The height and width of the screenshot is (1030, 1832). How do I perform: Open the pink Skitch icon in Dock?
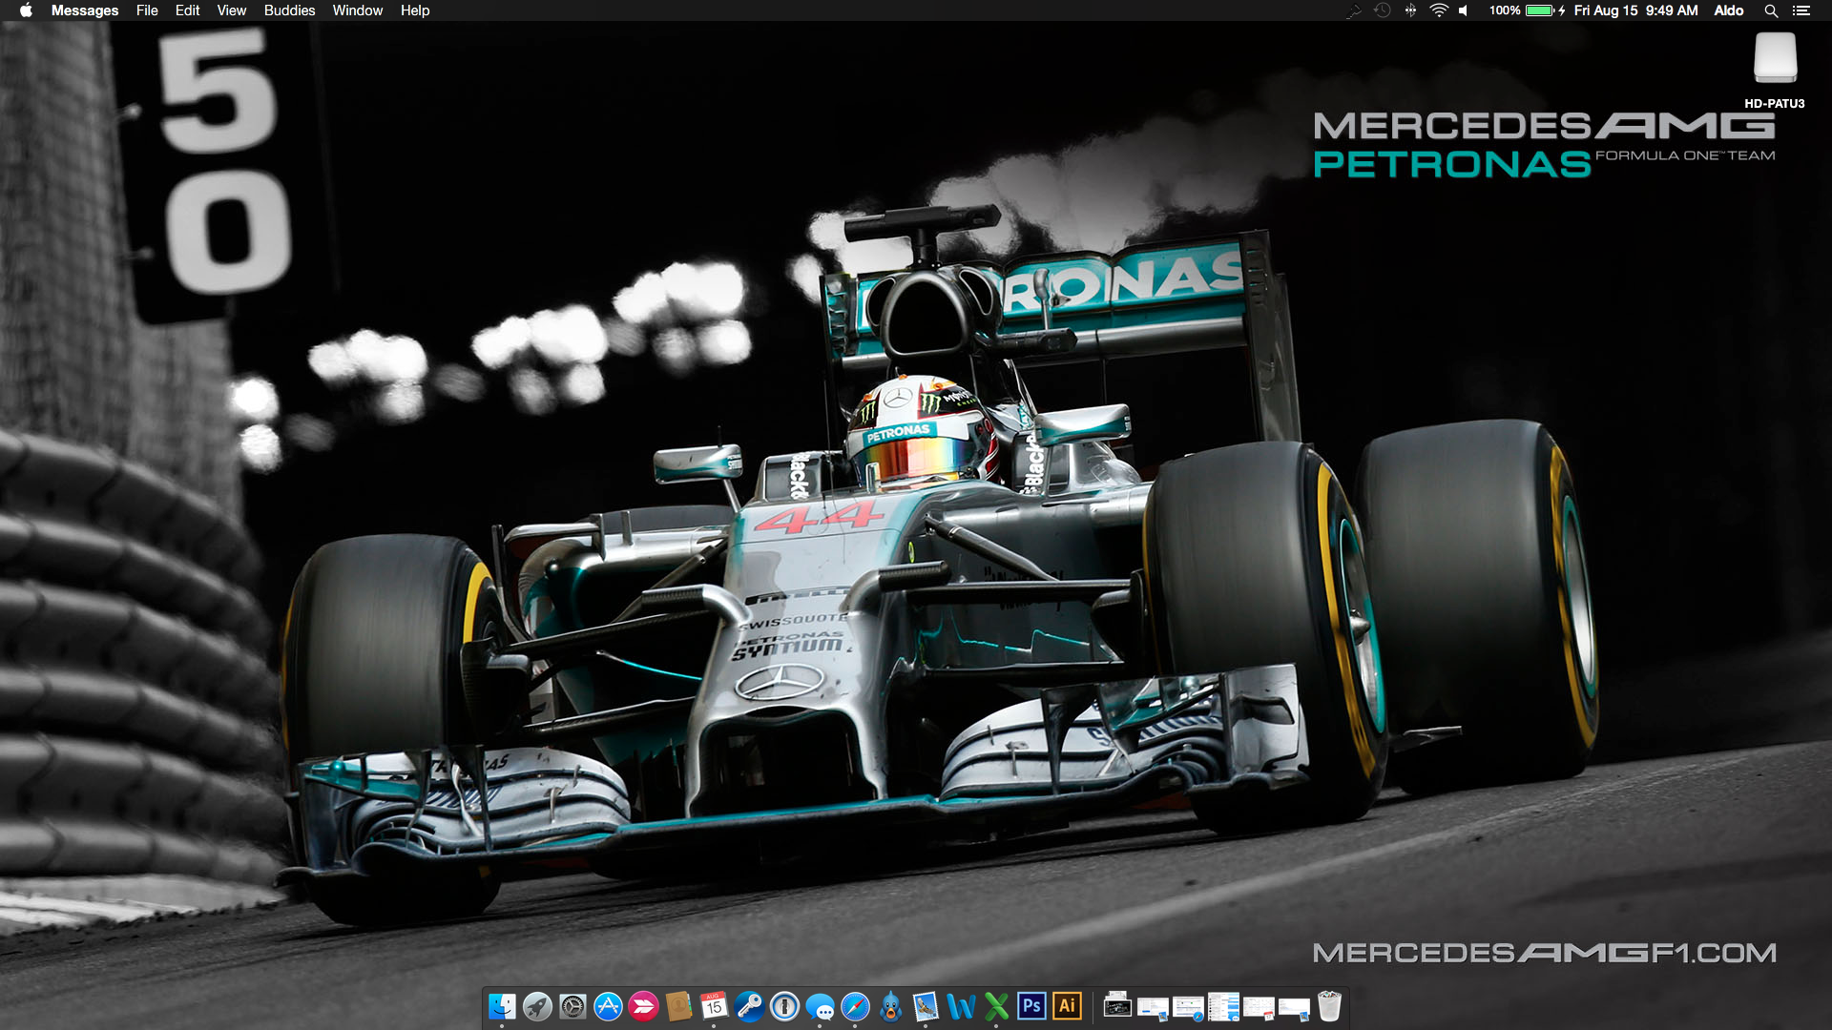644,1006
